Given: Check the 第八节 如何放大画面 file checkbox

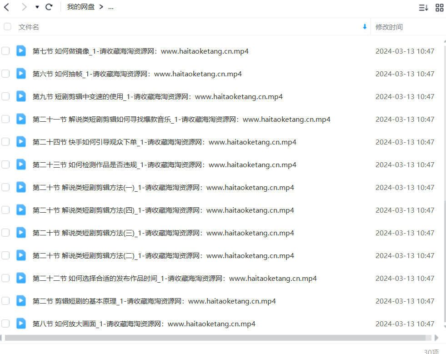Looking at the screenshot, I should point(5,324).
